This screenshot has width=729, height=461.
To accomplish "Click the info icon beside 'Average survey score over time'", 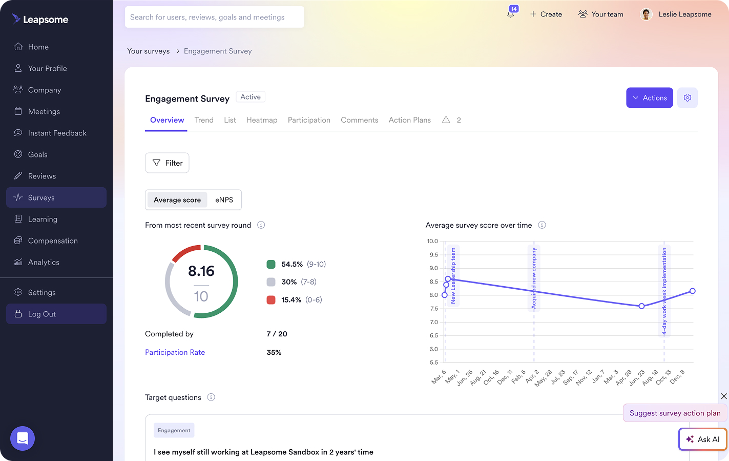I will pyautogui.click(x=542, y=225).
